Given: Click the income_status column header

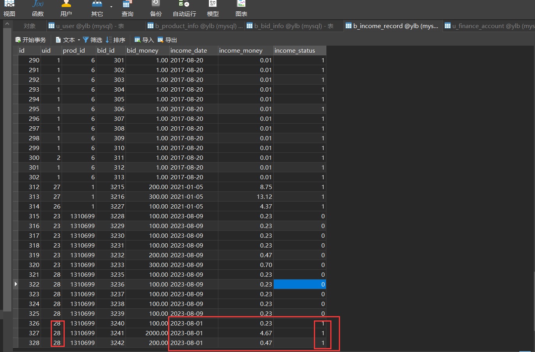Looking at the screenshot, I should (x=299, y=50).
